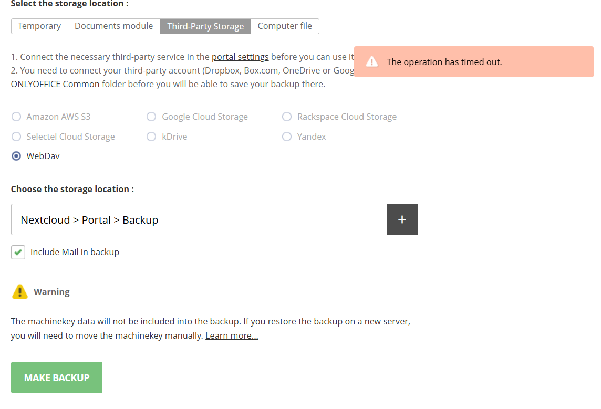Screen dimensions: 601x409
Task: Open the Documents module tab
Action: [114, 26]
